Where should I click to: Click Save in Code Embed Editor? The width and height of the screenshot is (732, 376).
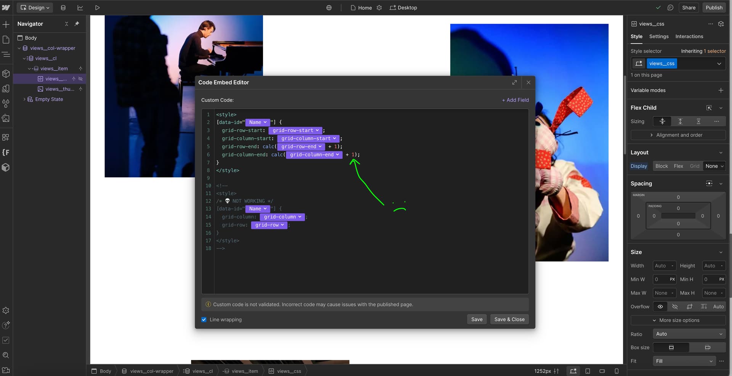pyautogui.click(x=477, y=320)
